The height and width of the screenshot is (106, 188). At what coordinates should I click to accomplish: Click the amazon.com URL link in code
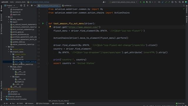84,27
